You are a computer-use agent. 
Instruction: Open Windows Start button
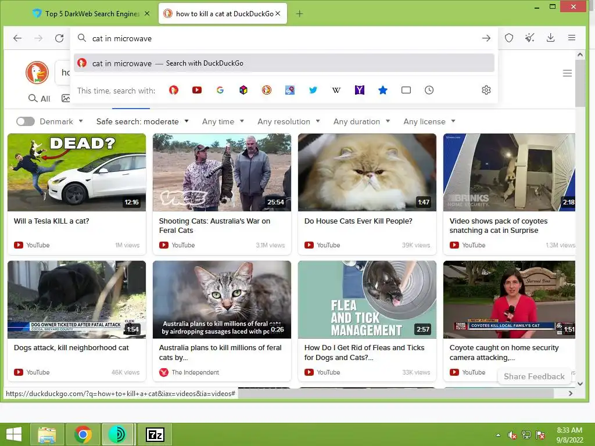[x=14, y=434]
